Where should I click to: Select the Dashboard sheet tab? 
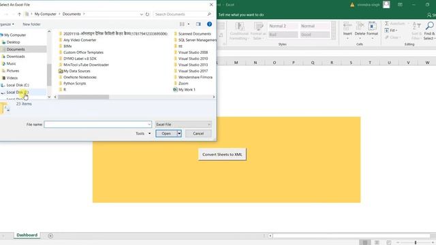pyautogui.click(x=27, y=235)
